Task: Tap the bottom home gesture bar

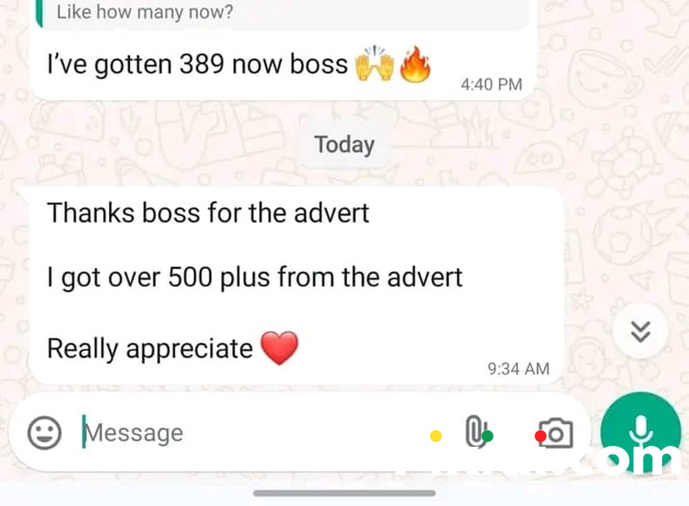Action: point(344,493)
